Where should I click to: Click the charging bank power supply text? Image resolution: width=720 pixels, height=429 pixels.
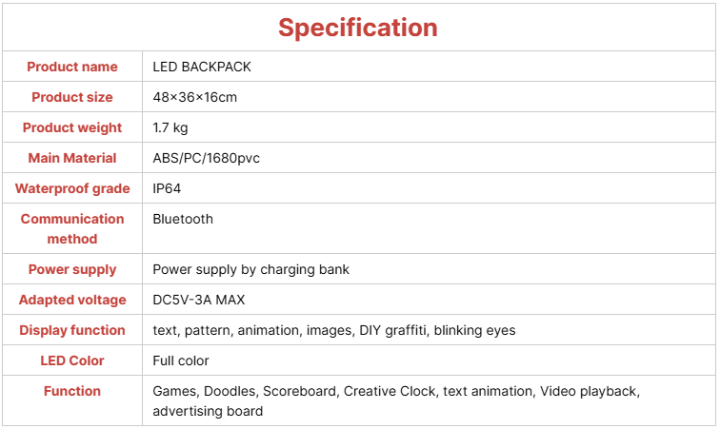tap(250, 269)
